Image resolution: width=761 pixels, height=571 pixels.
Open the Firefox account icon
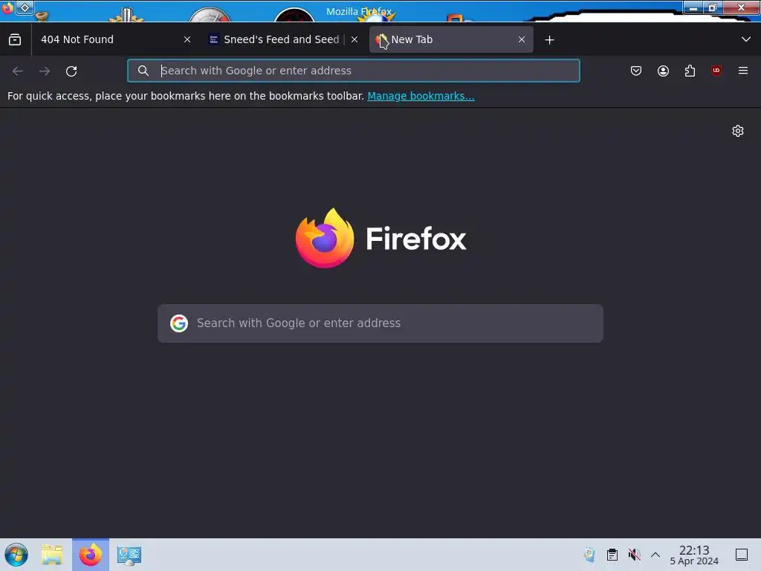pos(663,71)
